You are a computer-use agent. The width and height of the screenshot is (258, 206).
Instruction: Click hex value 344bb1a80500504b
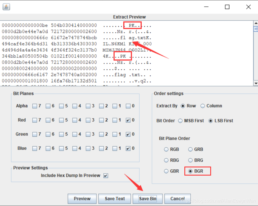(25, 56)
